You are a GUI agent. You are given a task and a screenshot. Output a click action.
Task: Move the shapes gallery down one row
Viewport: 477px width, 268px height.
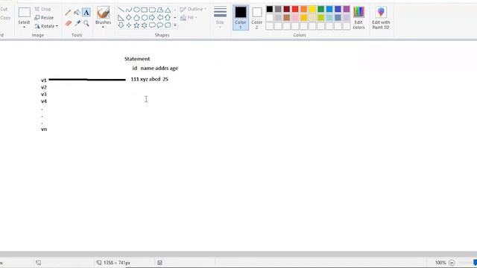175,18
